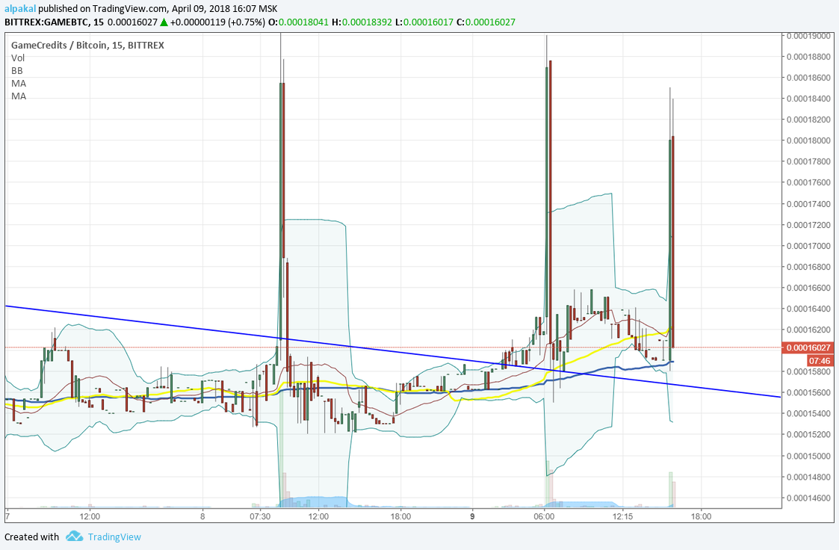The height and width of the screenshot is (550, 839).
Task: Click the 0.00017000 price axis label
Action: pos(808,246)
